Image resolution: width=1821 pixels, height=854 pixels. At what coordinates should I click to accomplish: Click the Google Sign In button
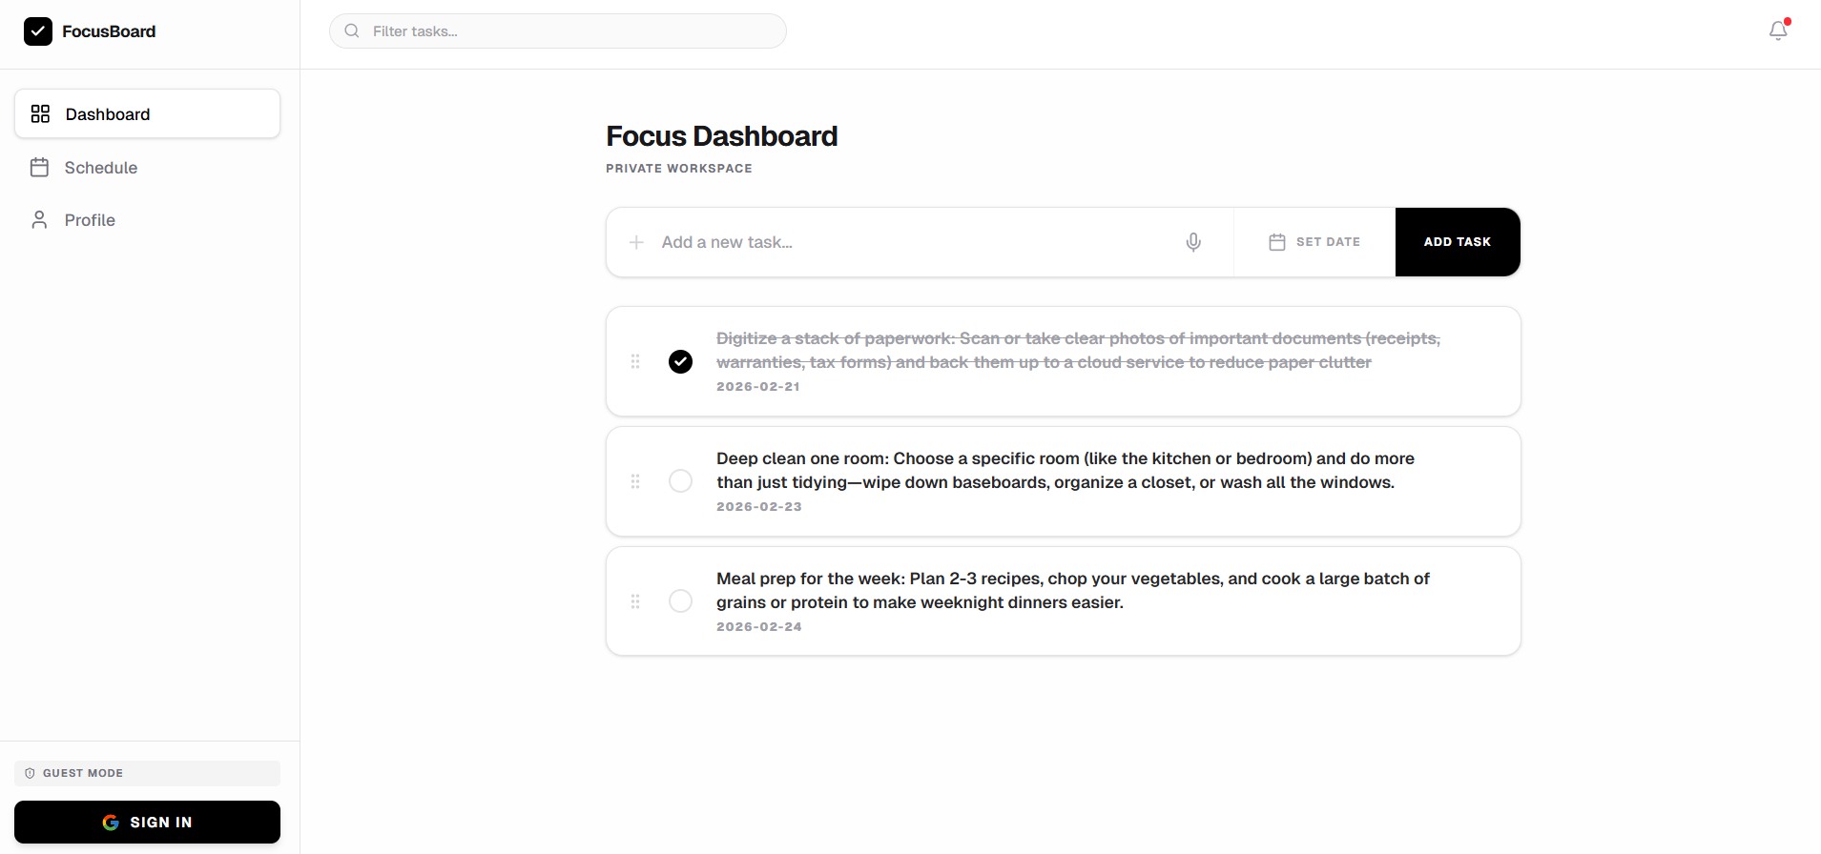click(x=147, y=822)
